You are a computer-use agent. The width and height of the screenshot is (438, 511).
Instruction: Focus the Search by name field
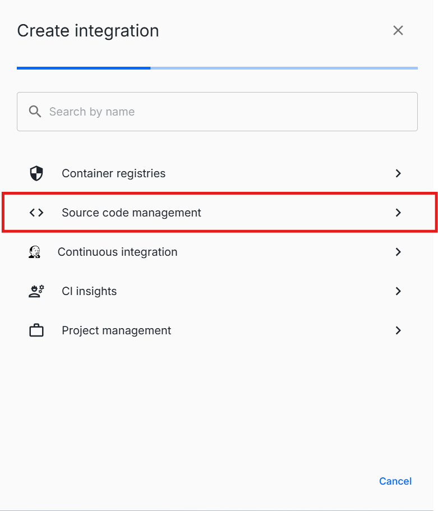pyautogui.click(x=224, y=112)
